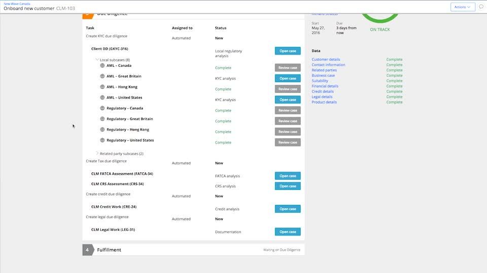Image resolution: width=487 pixels, height=273 pixels.
Task: Open case for CLM Legal Work (LEG-31)
Action: pos(288,232)
